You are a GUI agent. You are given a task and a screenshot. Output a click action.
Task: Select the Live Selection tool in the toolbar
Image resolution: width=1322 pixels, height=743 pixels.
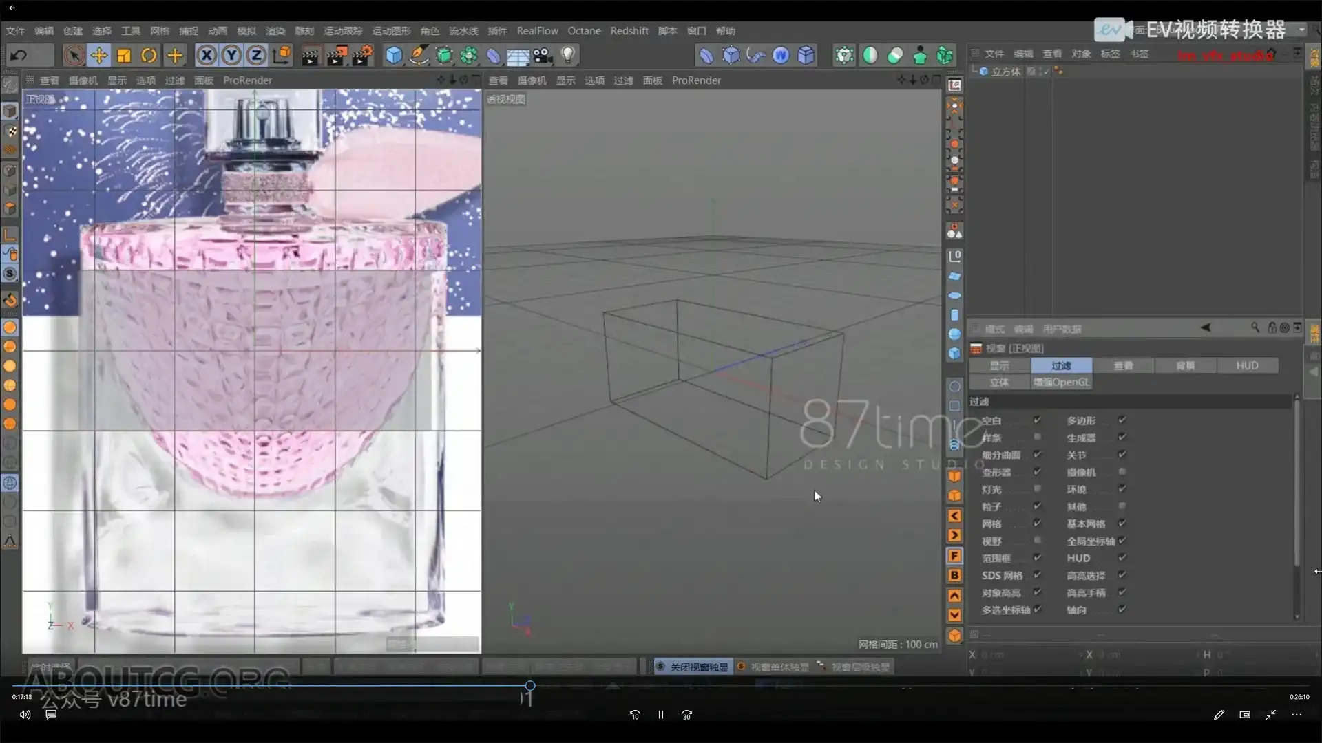pyautogui.click(x=74, y=55)
